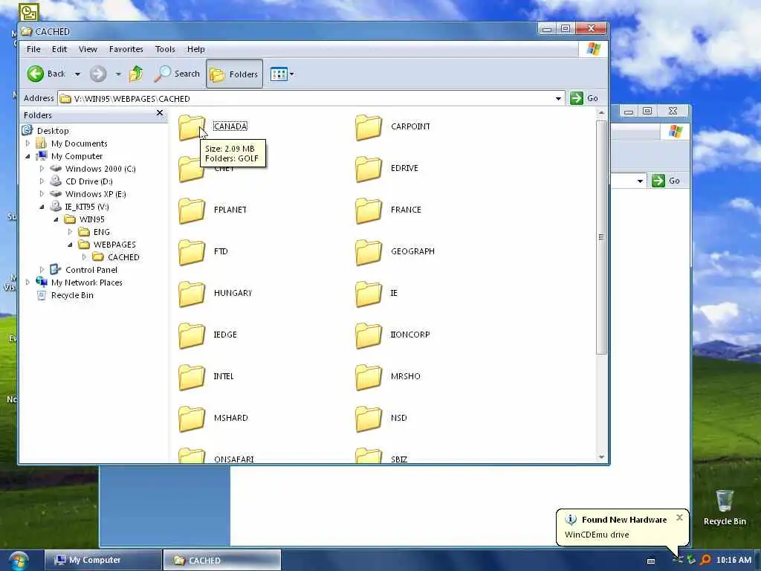Click the green Back arrow icon
Image resolution: width=761 pixels, height=571 pixels.
[x=35, y=74]
